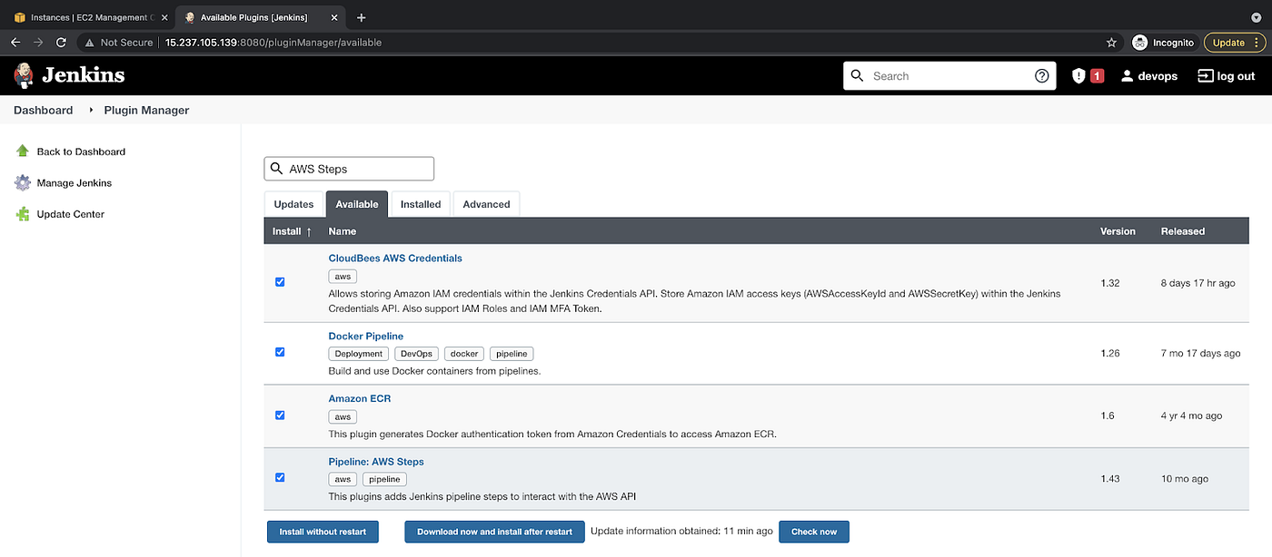Click the Manage Jenkins sidebar link

[75, 182]
